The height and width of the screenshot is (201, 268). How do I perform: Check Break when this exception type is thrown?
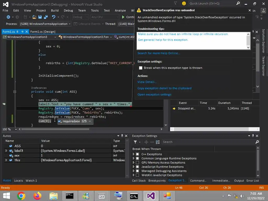tap(141, 68)
